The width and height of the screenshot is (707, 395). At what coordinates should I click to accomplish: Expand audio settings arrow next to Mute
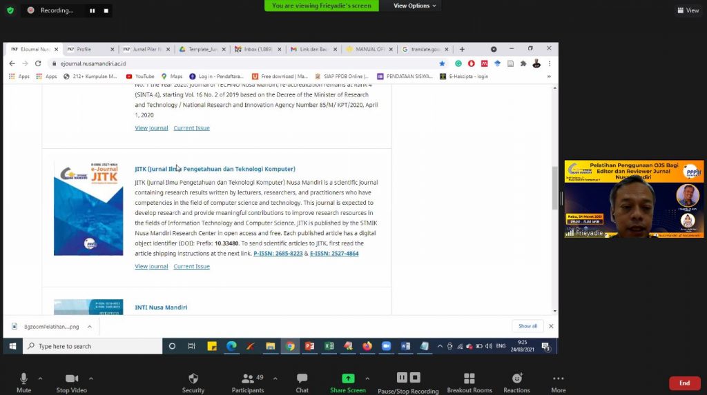point(40,378)
